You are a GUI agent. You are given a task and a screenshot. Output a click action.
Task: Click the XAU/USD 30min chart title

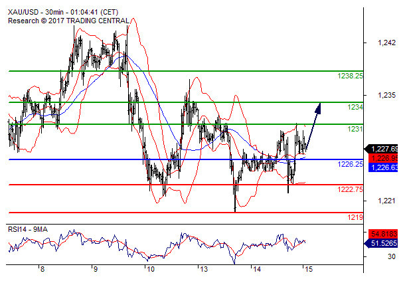click(63, 12)
